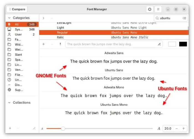Open the Wei... folder category

pyautogui.click(x=22, y=50)
